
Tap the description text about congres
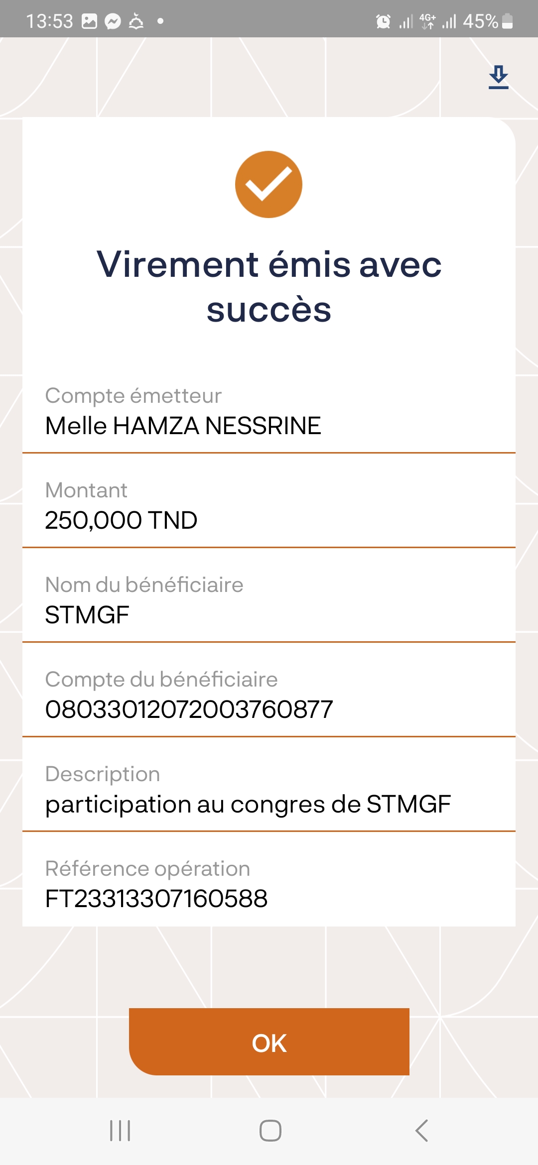248,805
